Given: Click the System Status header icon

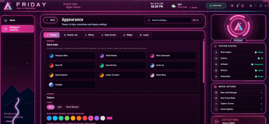Looking at the screenshot, I should point(215,46).
